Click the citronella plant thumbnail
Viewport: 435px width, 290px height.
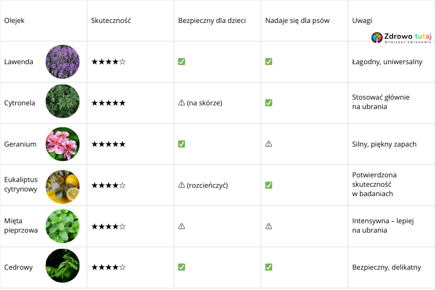click(63, 103)
